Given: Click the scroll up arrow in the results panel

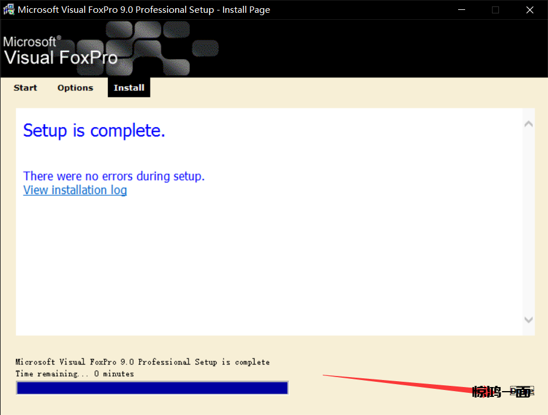Looking at the screenshot, I should pyautogui.click(x=529, y=124).
